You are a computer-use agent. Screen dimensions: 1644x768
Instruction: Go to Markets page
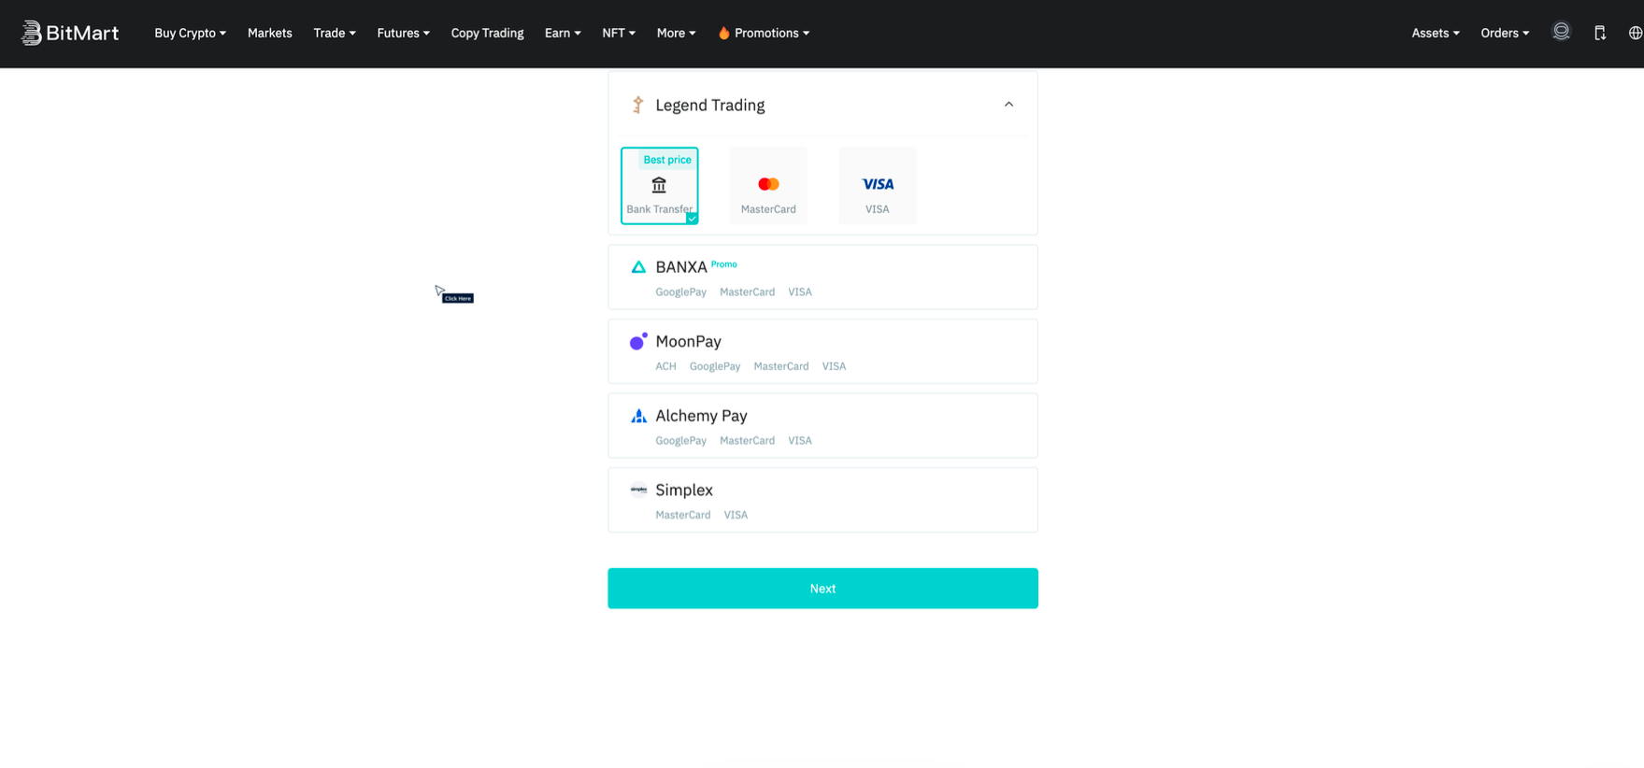pos(269,33)
